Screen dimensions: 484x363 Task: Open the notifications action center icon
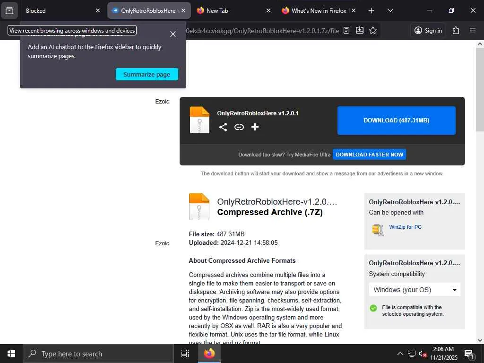[469, 354]
